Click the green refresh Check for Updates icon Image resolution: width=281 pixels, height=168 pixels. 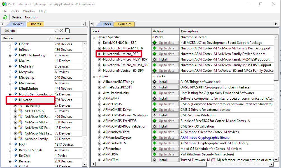click(5, 17)
